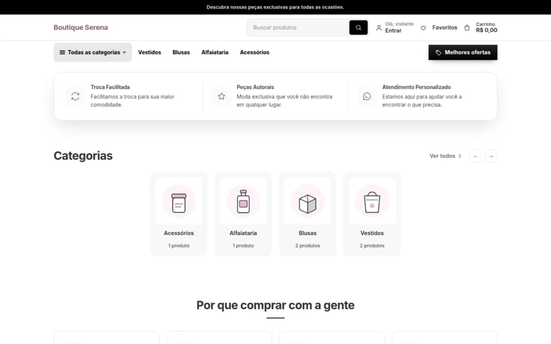Click the '2 produtos' text under Vestidos

tap(372, 246)
